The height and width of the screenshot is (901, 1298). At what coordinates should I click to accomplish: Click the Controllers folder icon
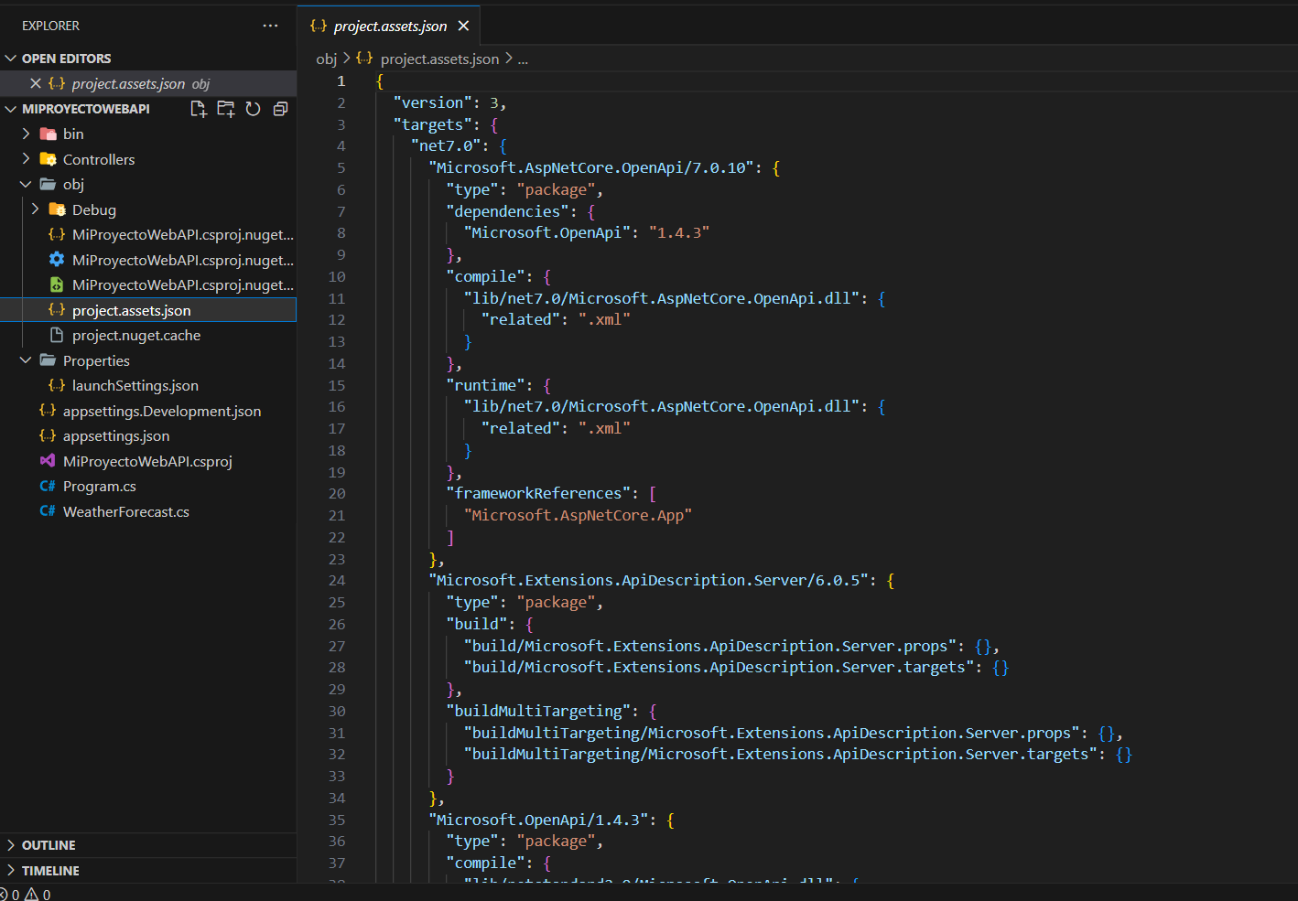tap(48, 159)
